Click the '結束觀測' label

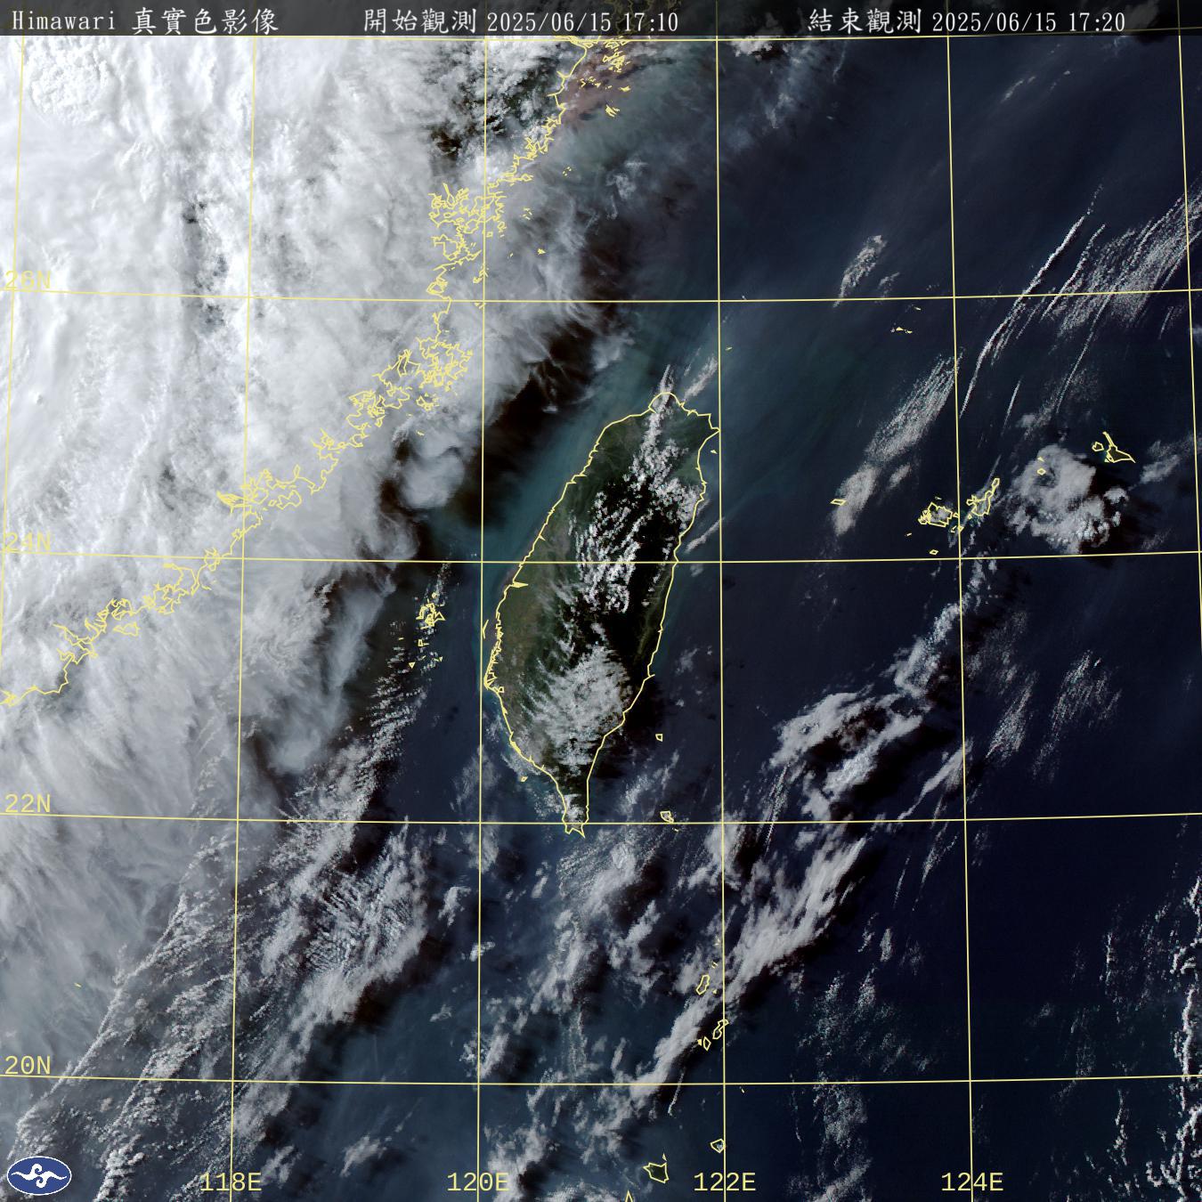[865, 21]
